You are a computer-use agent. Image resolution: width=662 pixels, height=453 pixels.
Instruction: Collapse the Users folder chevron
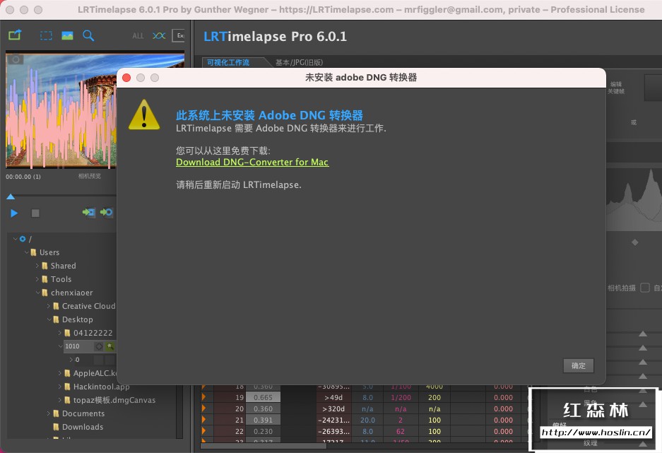(x=27, y=252)
